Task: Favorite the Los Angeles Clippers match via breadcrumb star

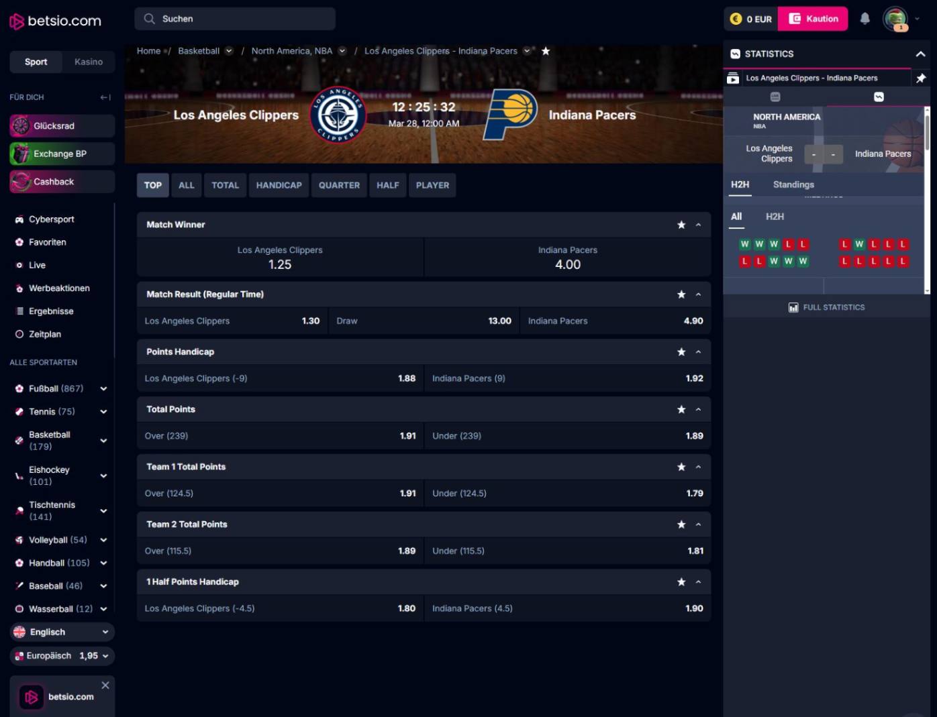Action: point(546,50)
